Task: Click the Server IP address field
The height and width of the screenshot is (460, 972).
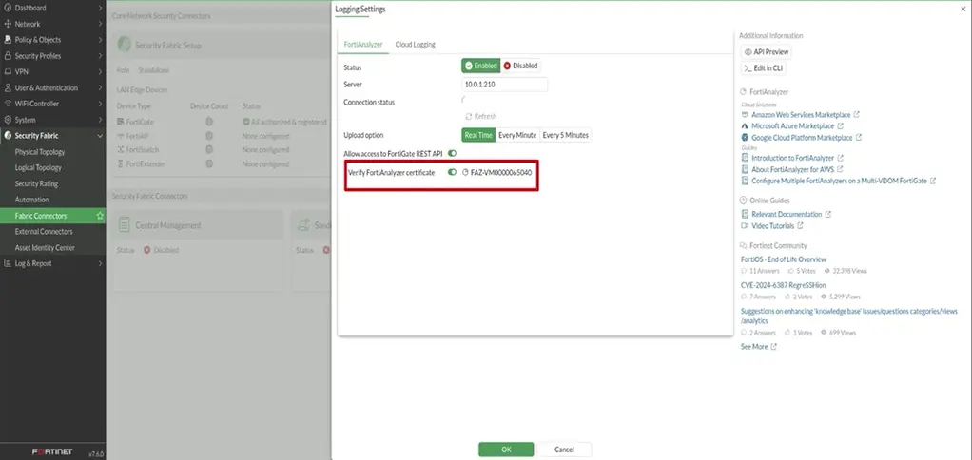Action: click(505, 85)
